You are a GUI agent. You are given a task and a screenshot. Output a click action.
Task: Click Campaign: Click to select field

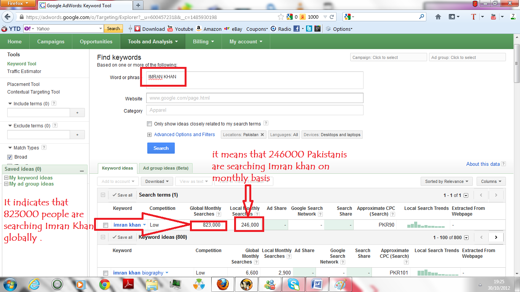(389, 57)
